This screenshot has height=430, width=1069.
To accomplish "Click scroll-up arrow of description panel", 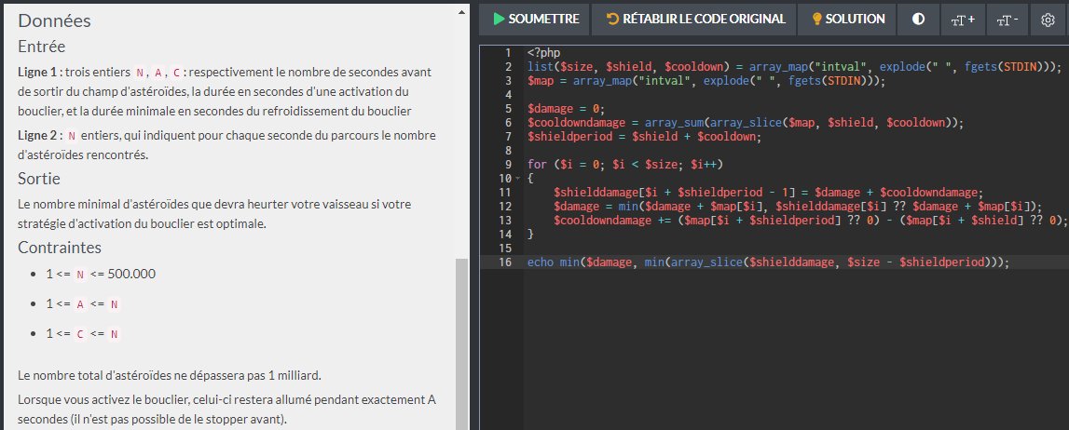I will pyautogui.click(x=461, y=12).
